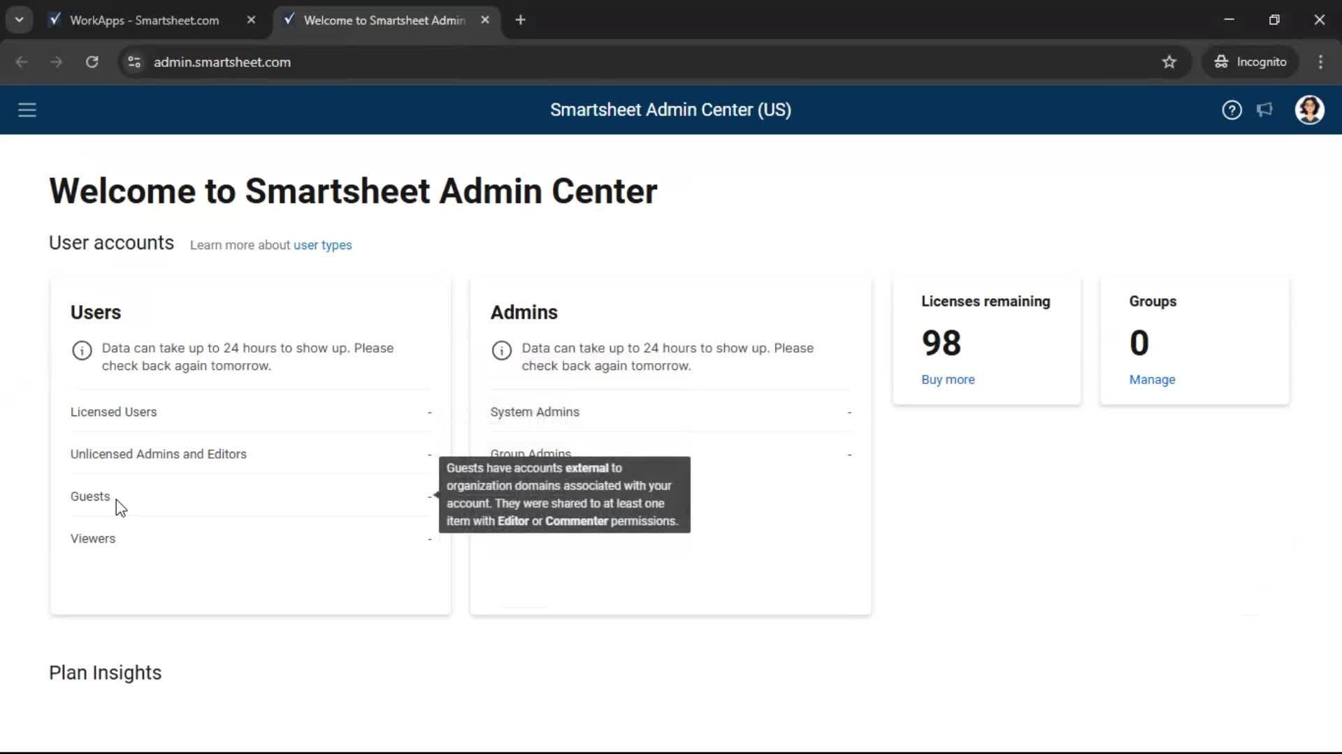Switch to the WorkApps - Smartsheet.com tab
Screen dimensions: 1342x754
pyautogui.click(x=143, y=20)
